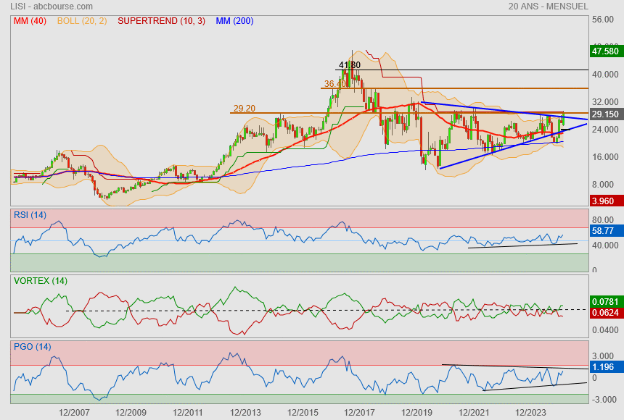
Task: Click the 29.150 current price tag
Action: click(x=605, y=114)
